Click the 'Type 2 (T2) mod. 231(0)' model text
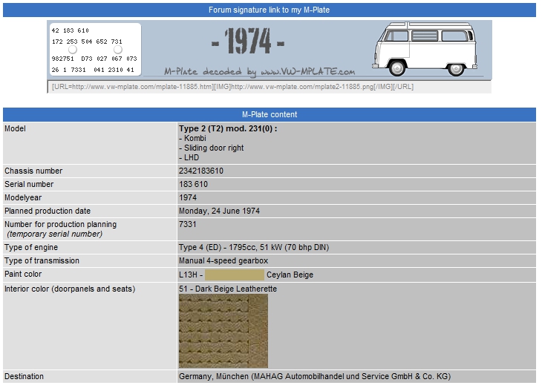This screenshot has width=542, height=391. point(228,129)
